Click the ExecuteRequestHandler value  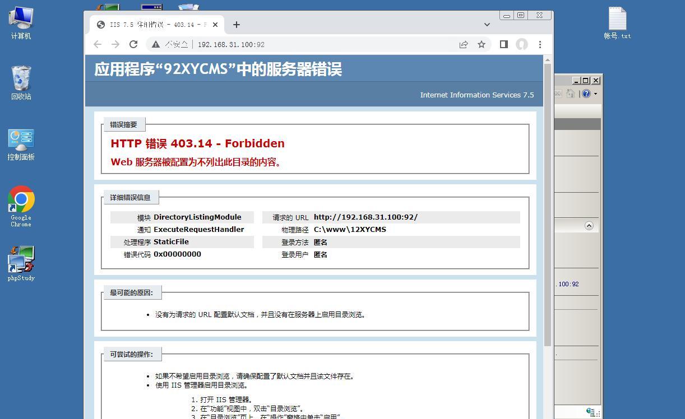198,230
